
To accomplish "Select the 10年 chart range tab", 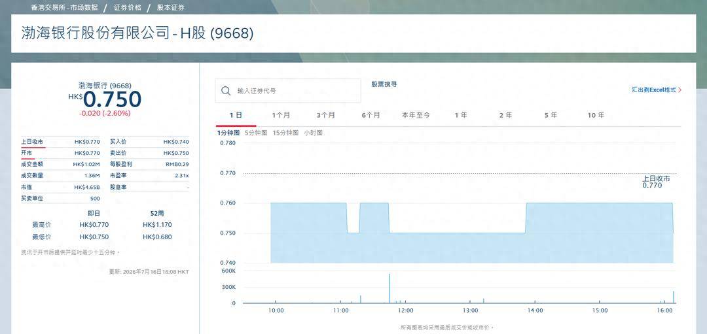I will point(596,115).
